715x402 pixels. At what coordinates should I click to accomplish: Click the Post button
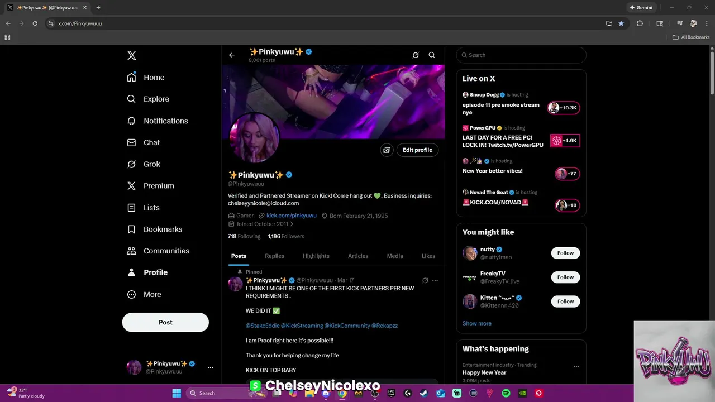point(165,322)
